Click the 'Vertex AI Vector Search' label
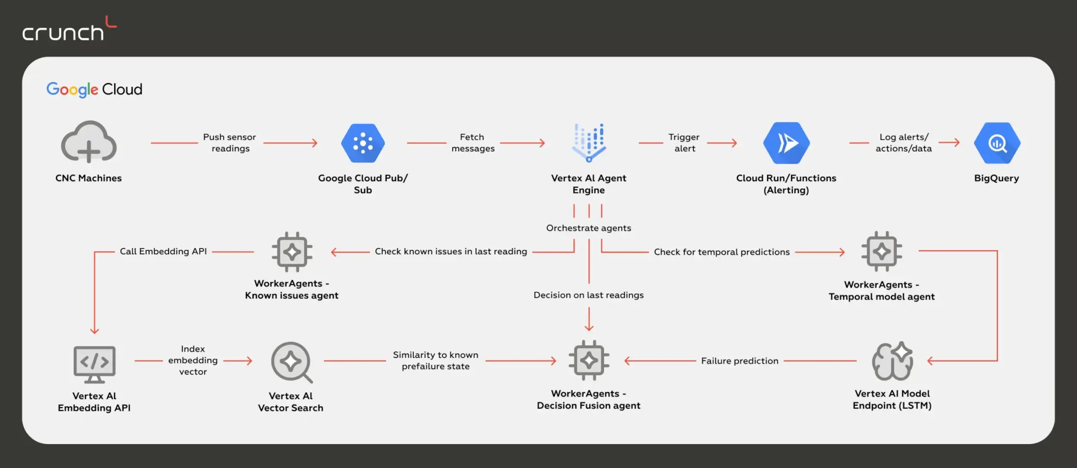Image resolution: width=1077 pixels, height=468 pixels. pyautogui.click(x=291, y=402)
